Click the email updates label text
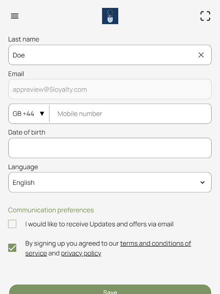220x294 pixels. (x=99, y=224)
